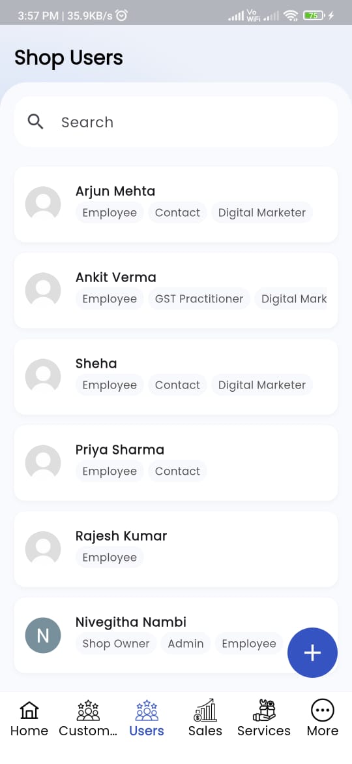The image size is (352, 764).
Task: Tap the Admin role chip
Action: [186, 644]
